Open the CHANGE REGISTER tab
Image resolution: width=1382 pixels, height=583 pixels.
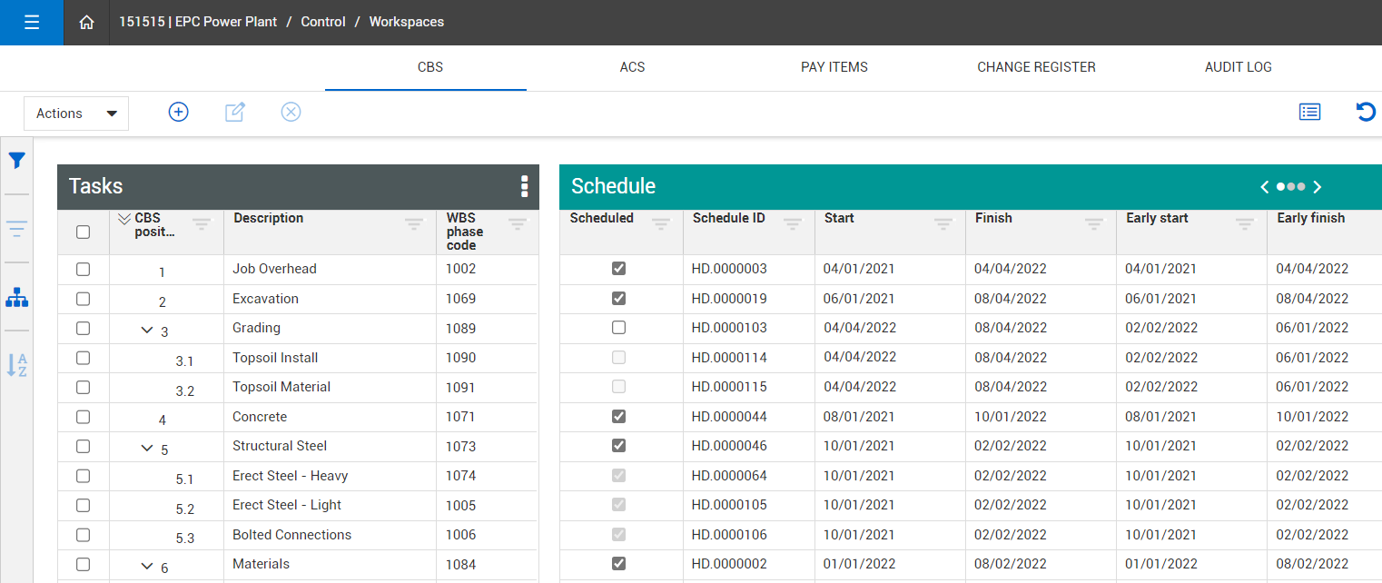[x=1036, y=67]
